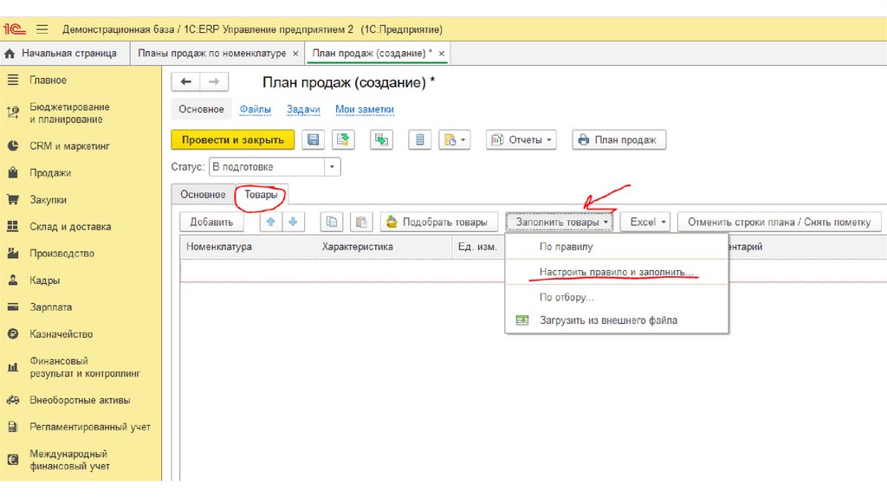This screenshot has height=497, width=887.
Task: Copy rows using copy icon
Action: [x=332, y=223]
